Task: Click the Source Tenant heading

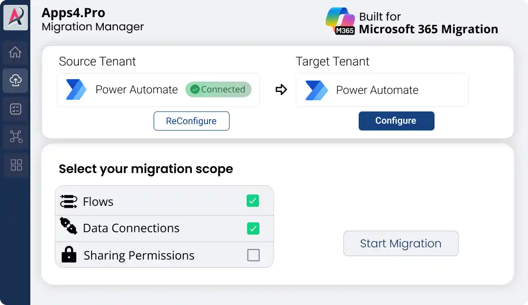Action: click(x=97, y=62)
